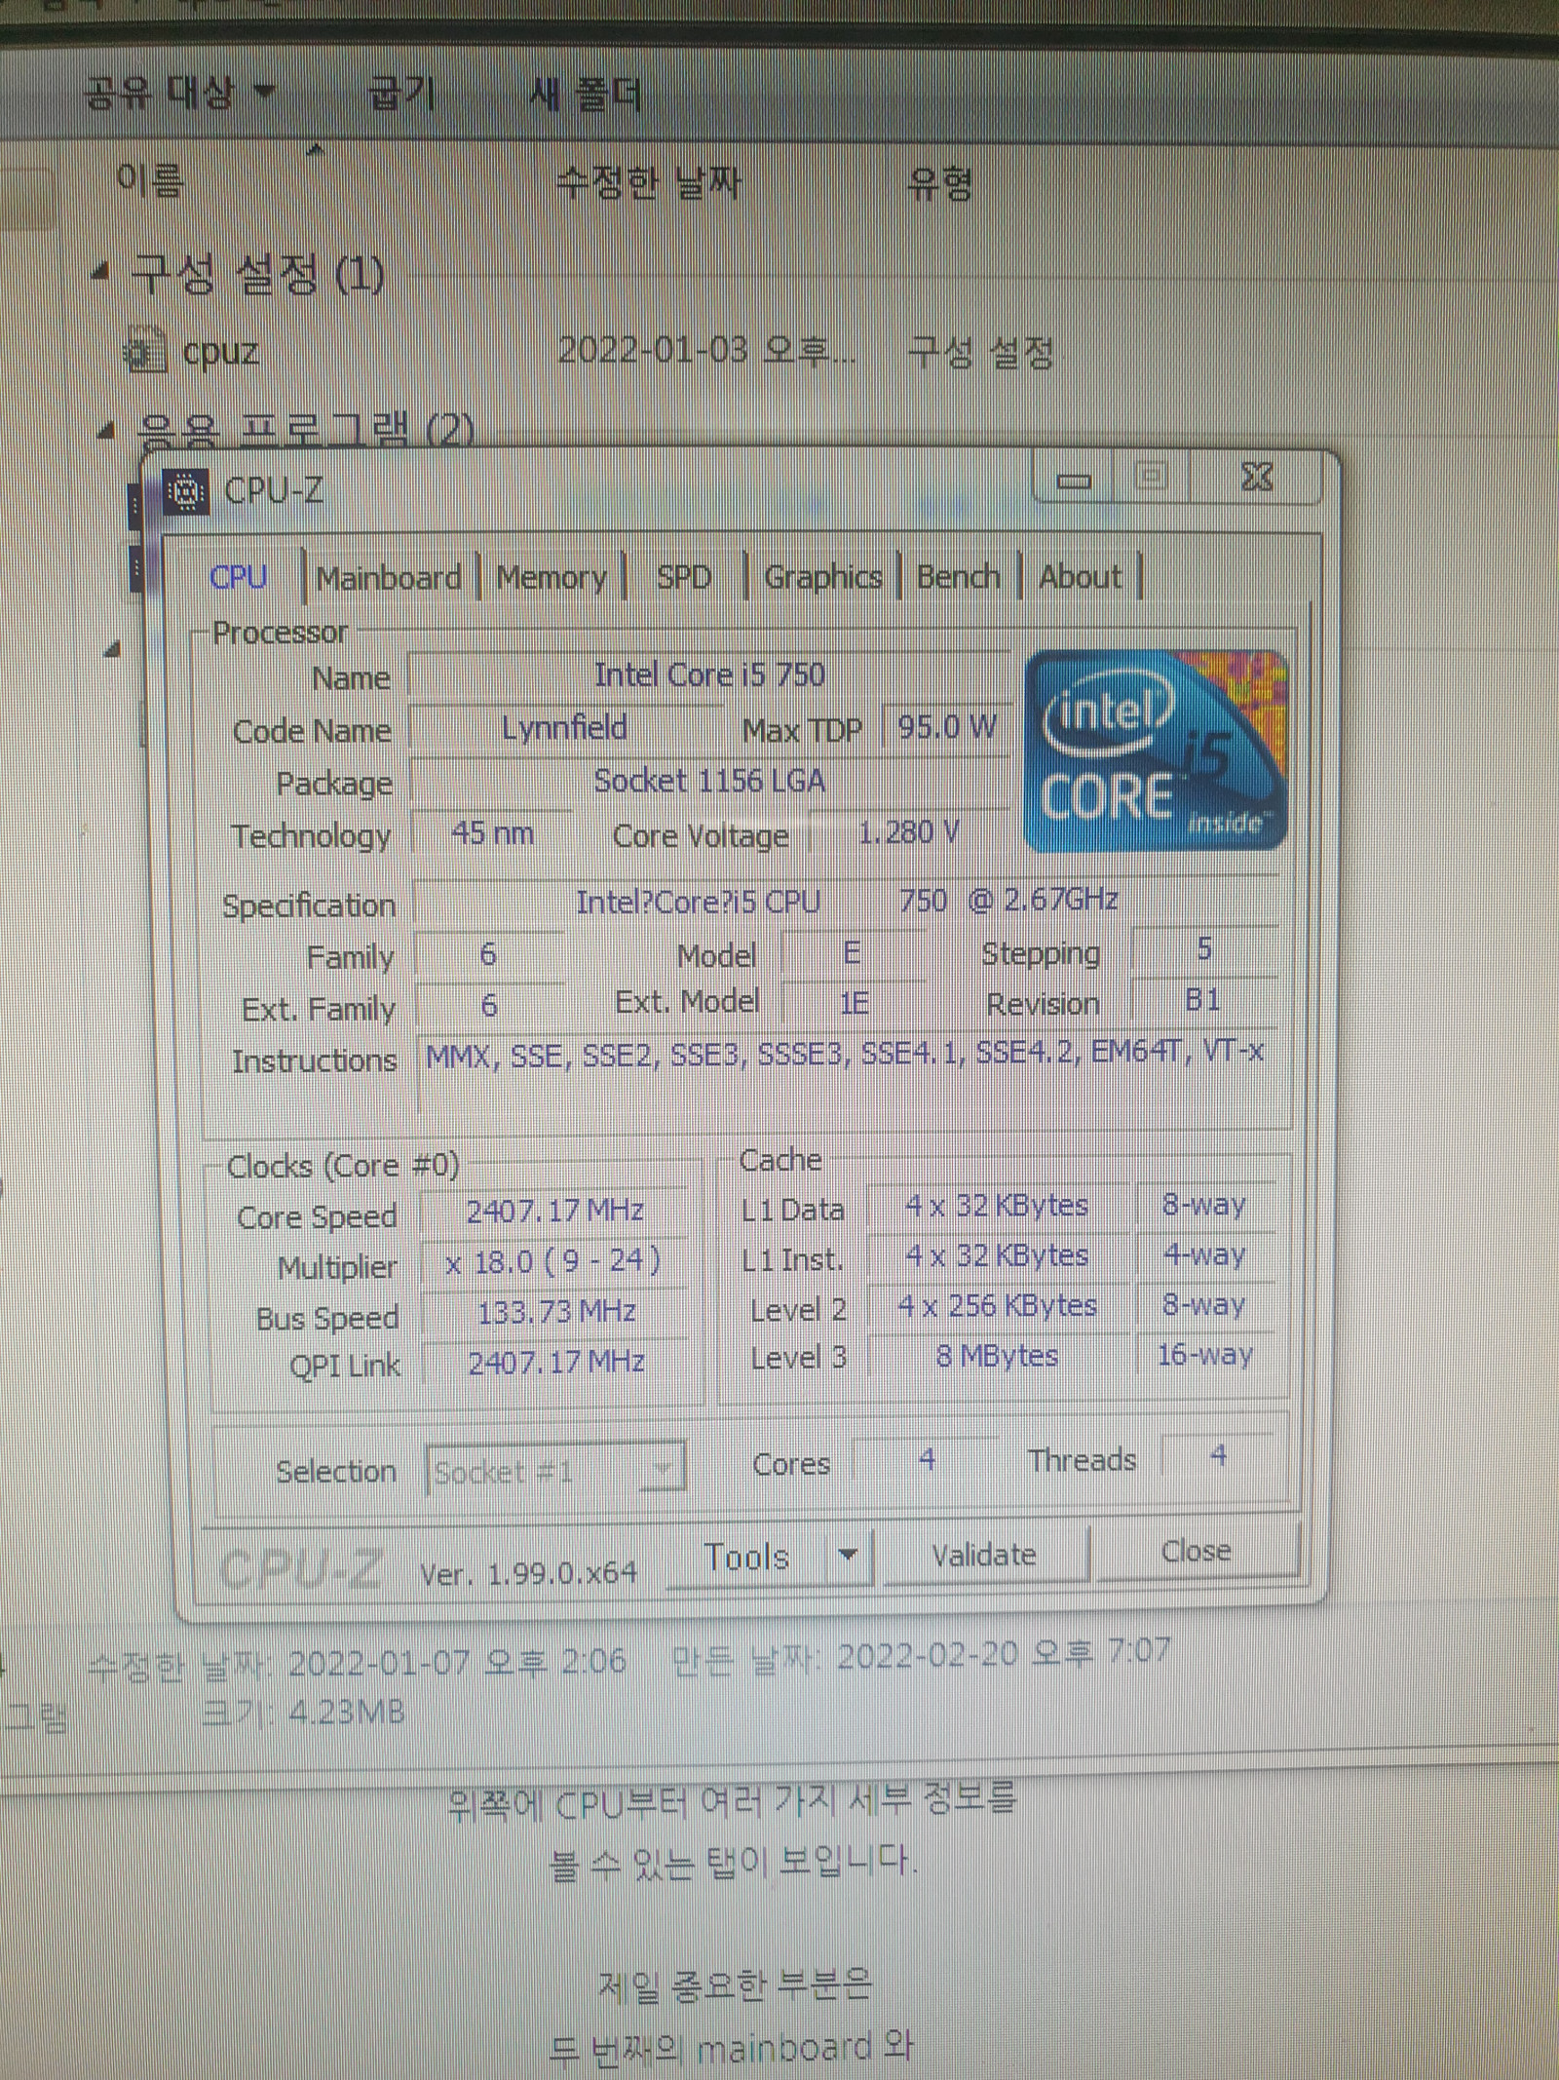Click the created date 2022-02-20 오후 7:07 in details pane
This screenshot has width=1559, height=2080.
(x=1004, y=1654)
